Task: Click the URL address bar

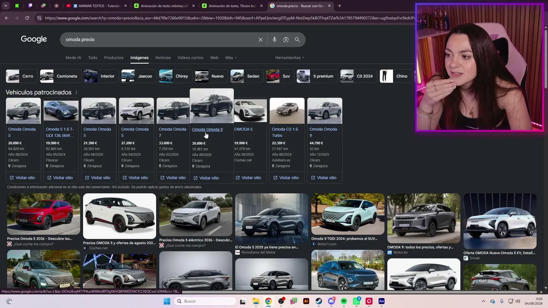Action: pyautogui.click(x=229, y=18)
